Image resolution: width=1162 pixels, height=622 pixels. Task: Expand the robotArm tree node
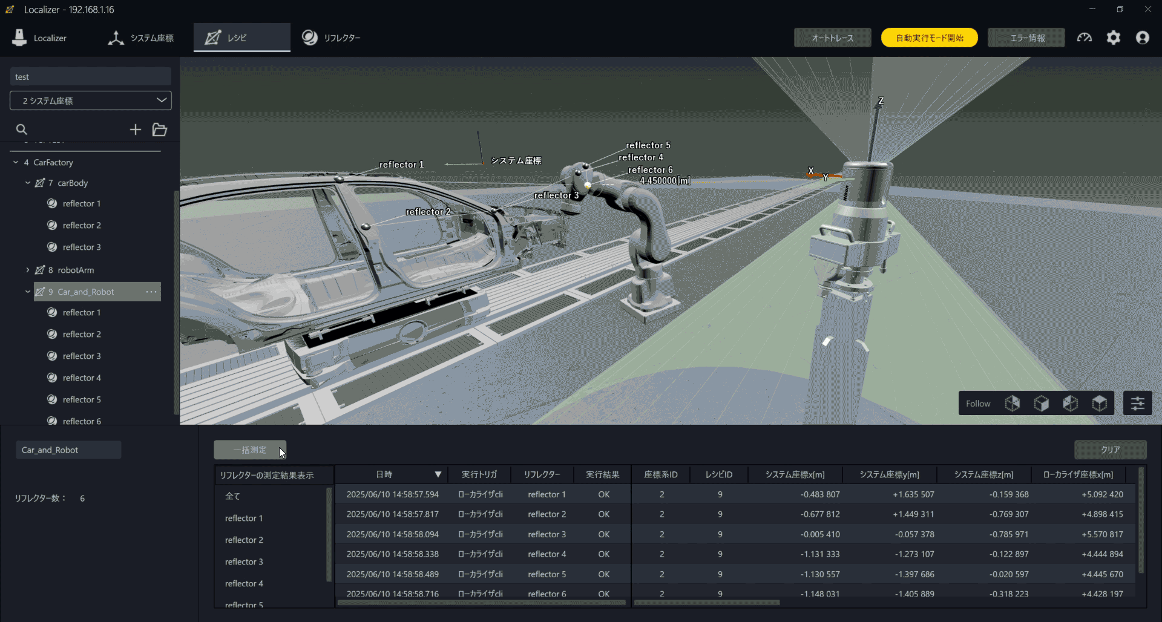coord(28,270)
